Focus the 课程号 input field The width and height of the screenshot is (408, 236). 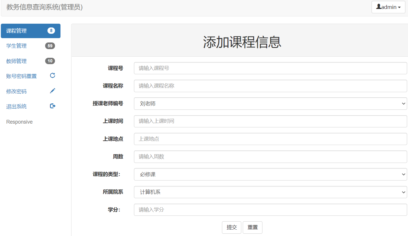(271, 68)
